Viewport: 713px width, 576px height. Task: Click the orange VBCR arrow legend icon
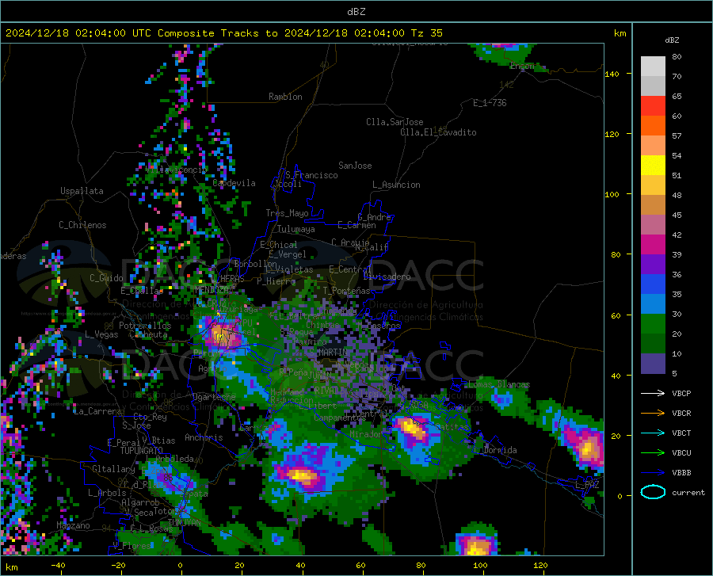(x=653, y=414)
